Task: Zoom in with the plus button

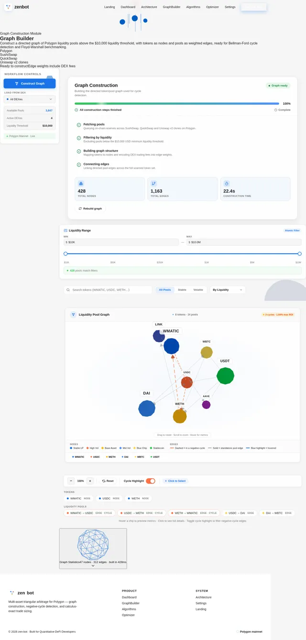Action: pyautogui.click(x=90, y=481)
